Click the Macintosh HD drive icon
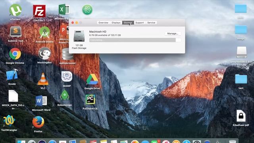Screen dimensions: 254x143 (79, 36)
